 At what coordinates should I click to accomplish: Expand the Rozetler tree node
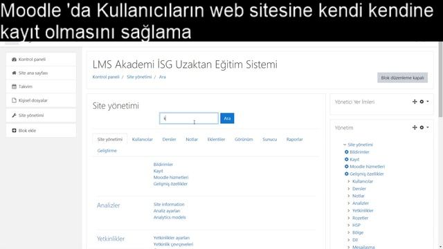click(349, 218)
